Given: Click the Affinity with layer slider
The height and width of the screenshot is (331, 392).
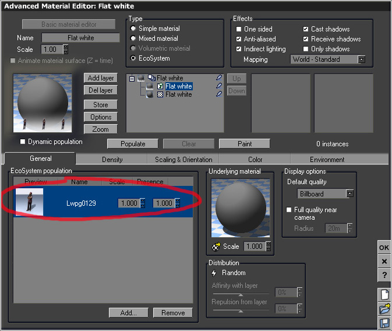Looking at the screenshot, I should coord(241,294).
